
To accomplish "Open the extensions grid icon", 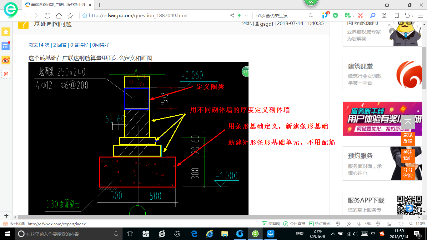I will point(384,15).
